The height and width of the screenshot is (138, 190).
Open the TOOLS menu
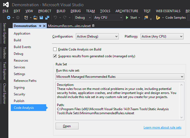(105, 11)
